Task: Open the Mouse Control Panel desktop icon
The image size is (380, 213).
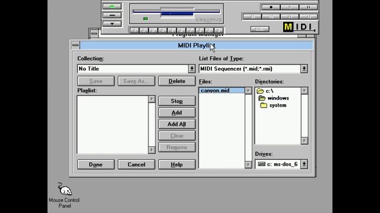Action: 65,195
